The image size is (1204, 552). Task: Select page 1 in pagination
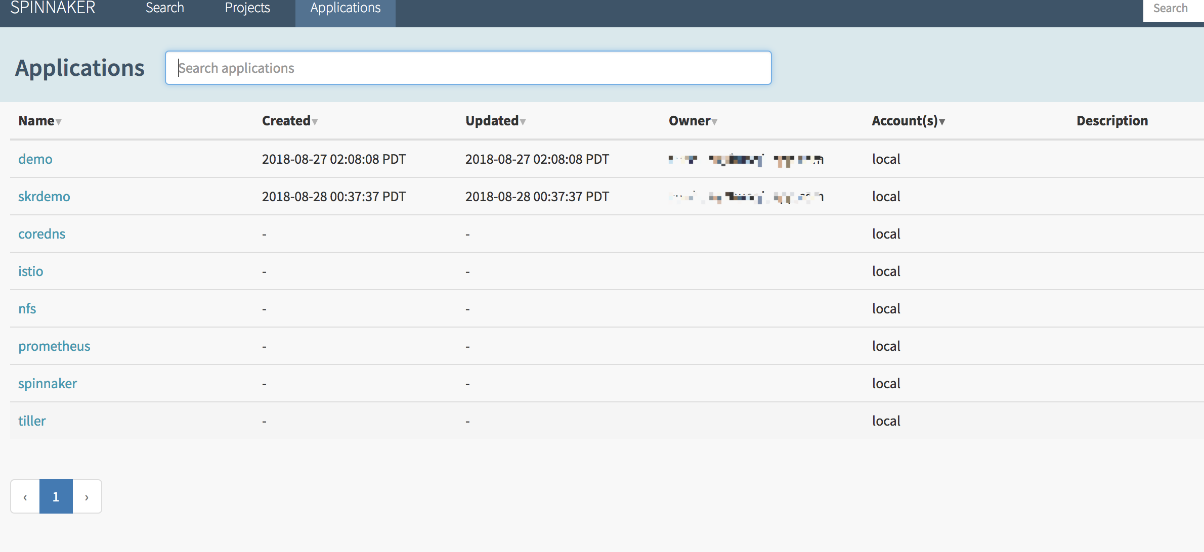coord(56,497)
